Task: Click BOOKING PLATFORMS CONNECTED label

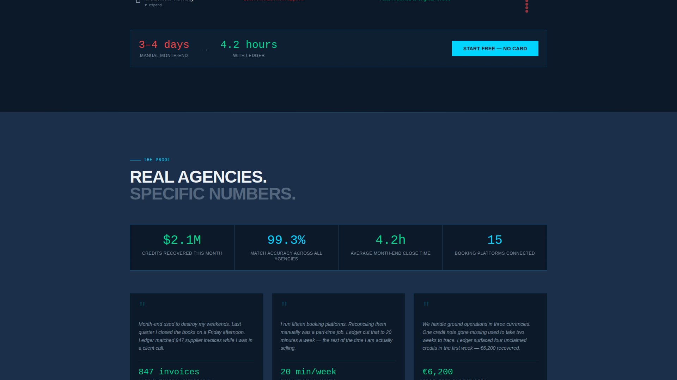Action: coord(495,253)
